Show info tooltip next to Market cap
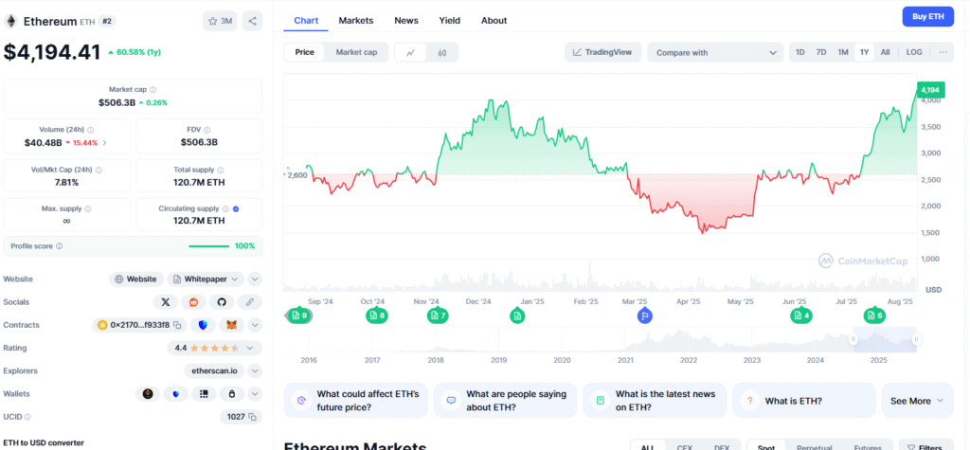 153,90
